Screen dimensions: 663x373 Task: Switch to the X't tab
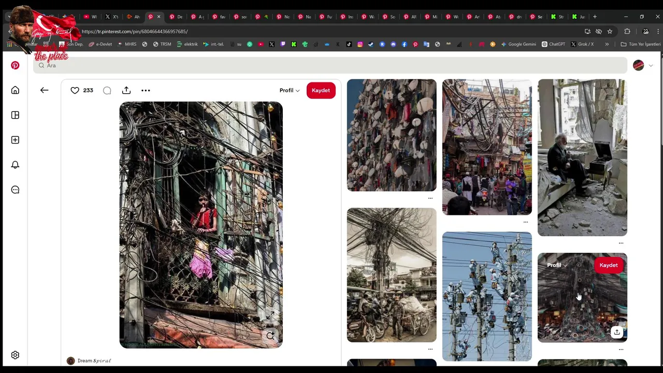(x=111, y=17)
